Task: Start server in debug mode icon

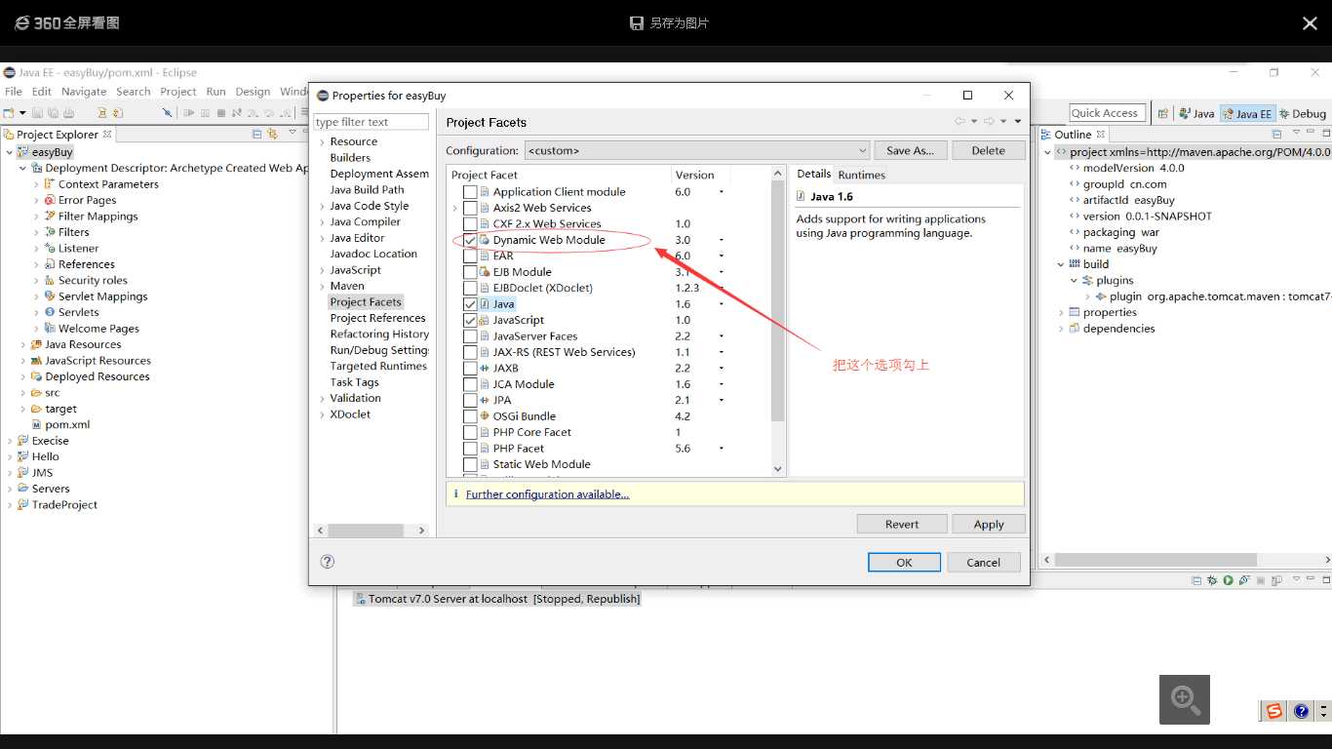Action: (x=1212, y=580)
